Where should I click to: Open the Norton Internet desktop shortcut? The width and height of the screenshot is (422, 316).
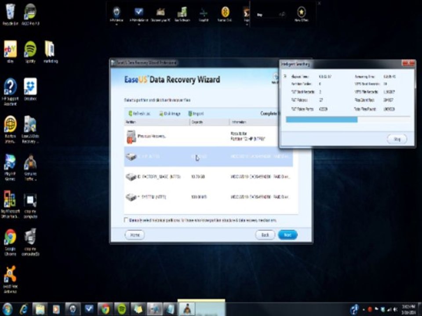(x=10, y=129)
